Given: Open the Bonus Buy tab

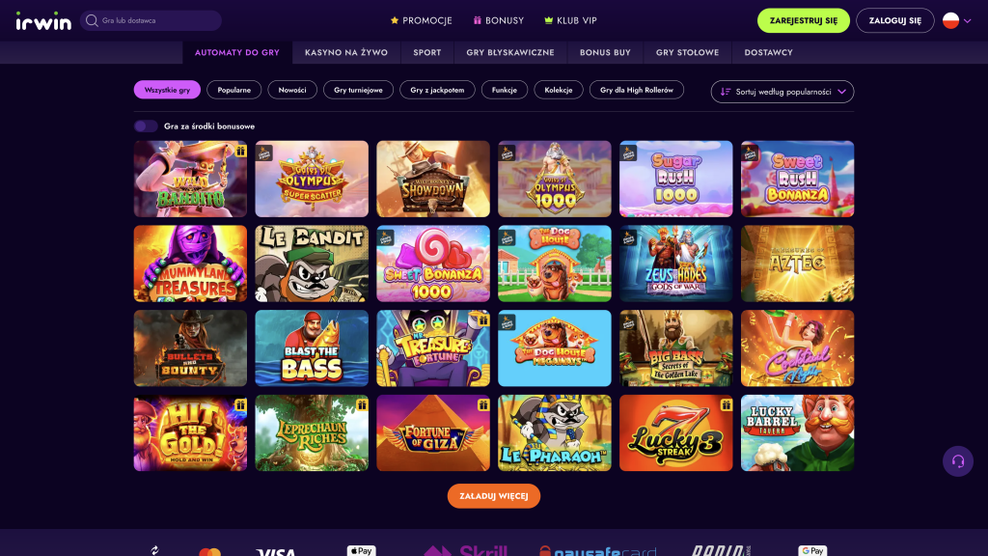Looking at the screenshot, I should [x=605, y=53].
